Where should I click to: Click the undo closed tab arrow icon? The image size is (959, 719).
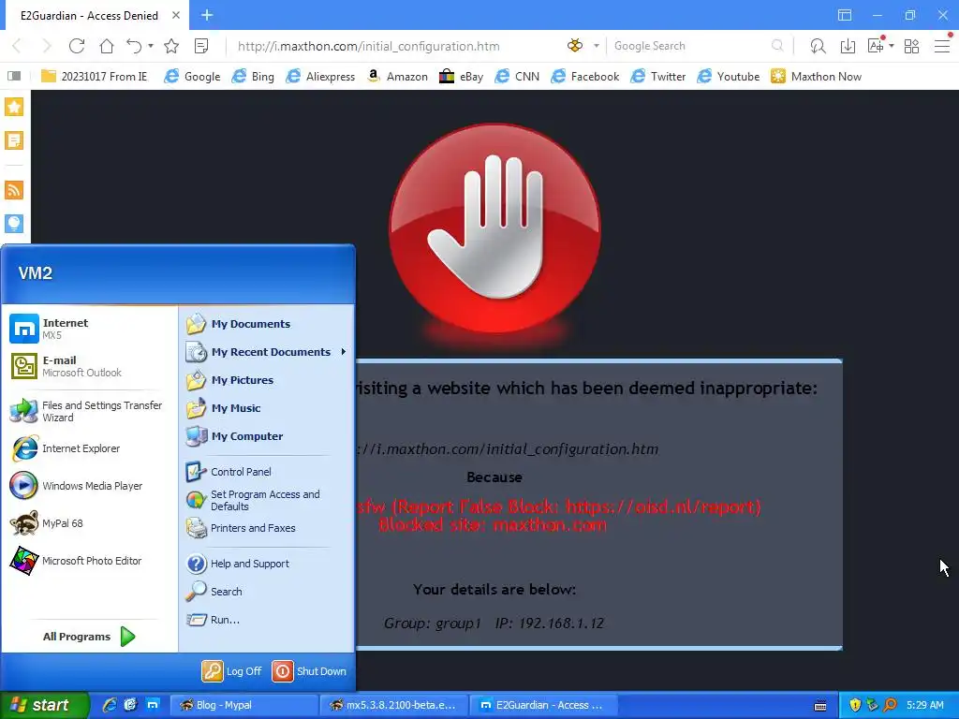[134, 46]
